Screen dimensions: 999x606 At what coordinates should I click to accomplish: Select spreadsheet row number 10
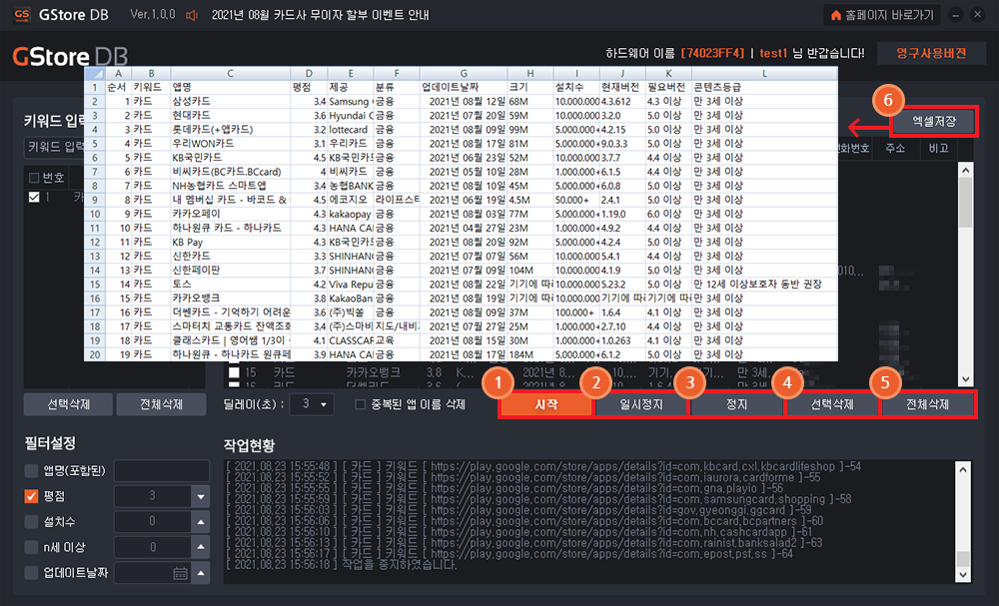[94, 214]
